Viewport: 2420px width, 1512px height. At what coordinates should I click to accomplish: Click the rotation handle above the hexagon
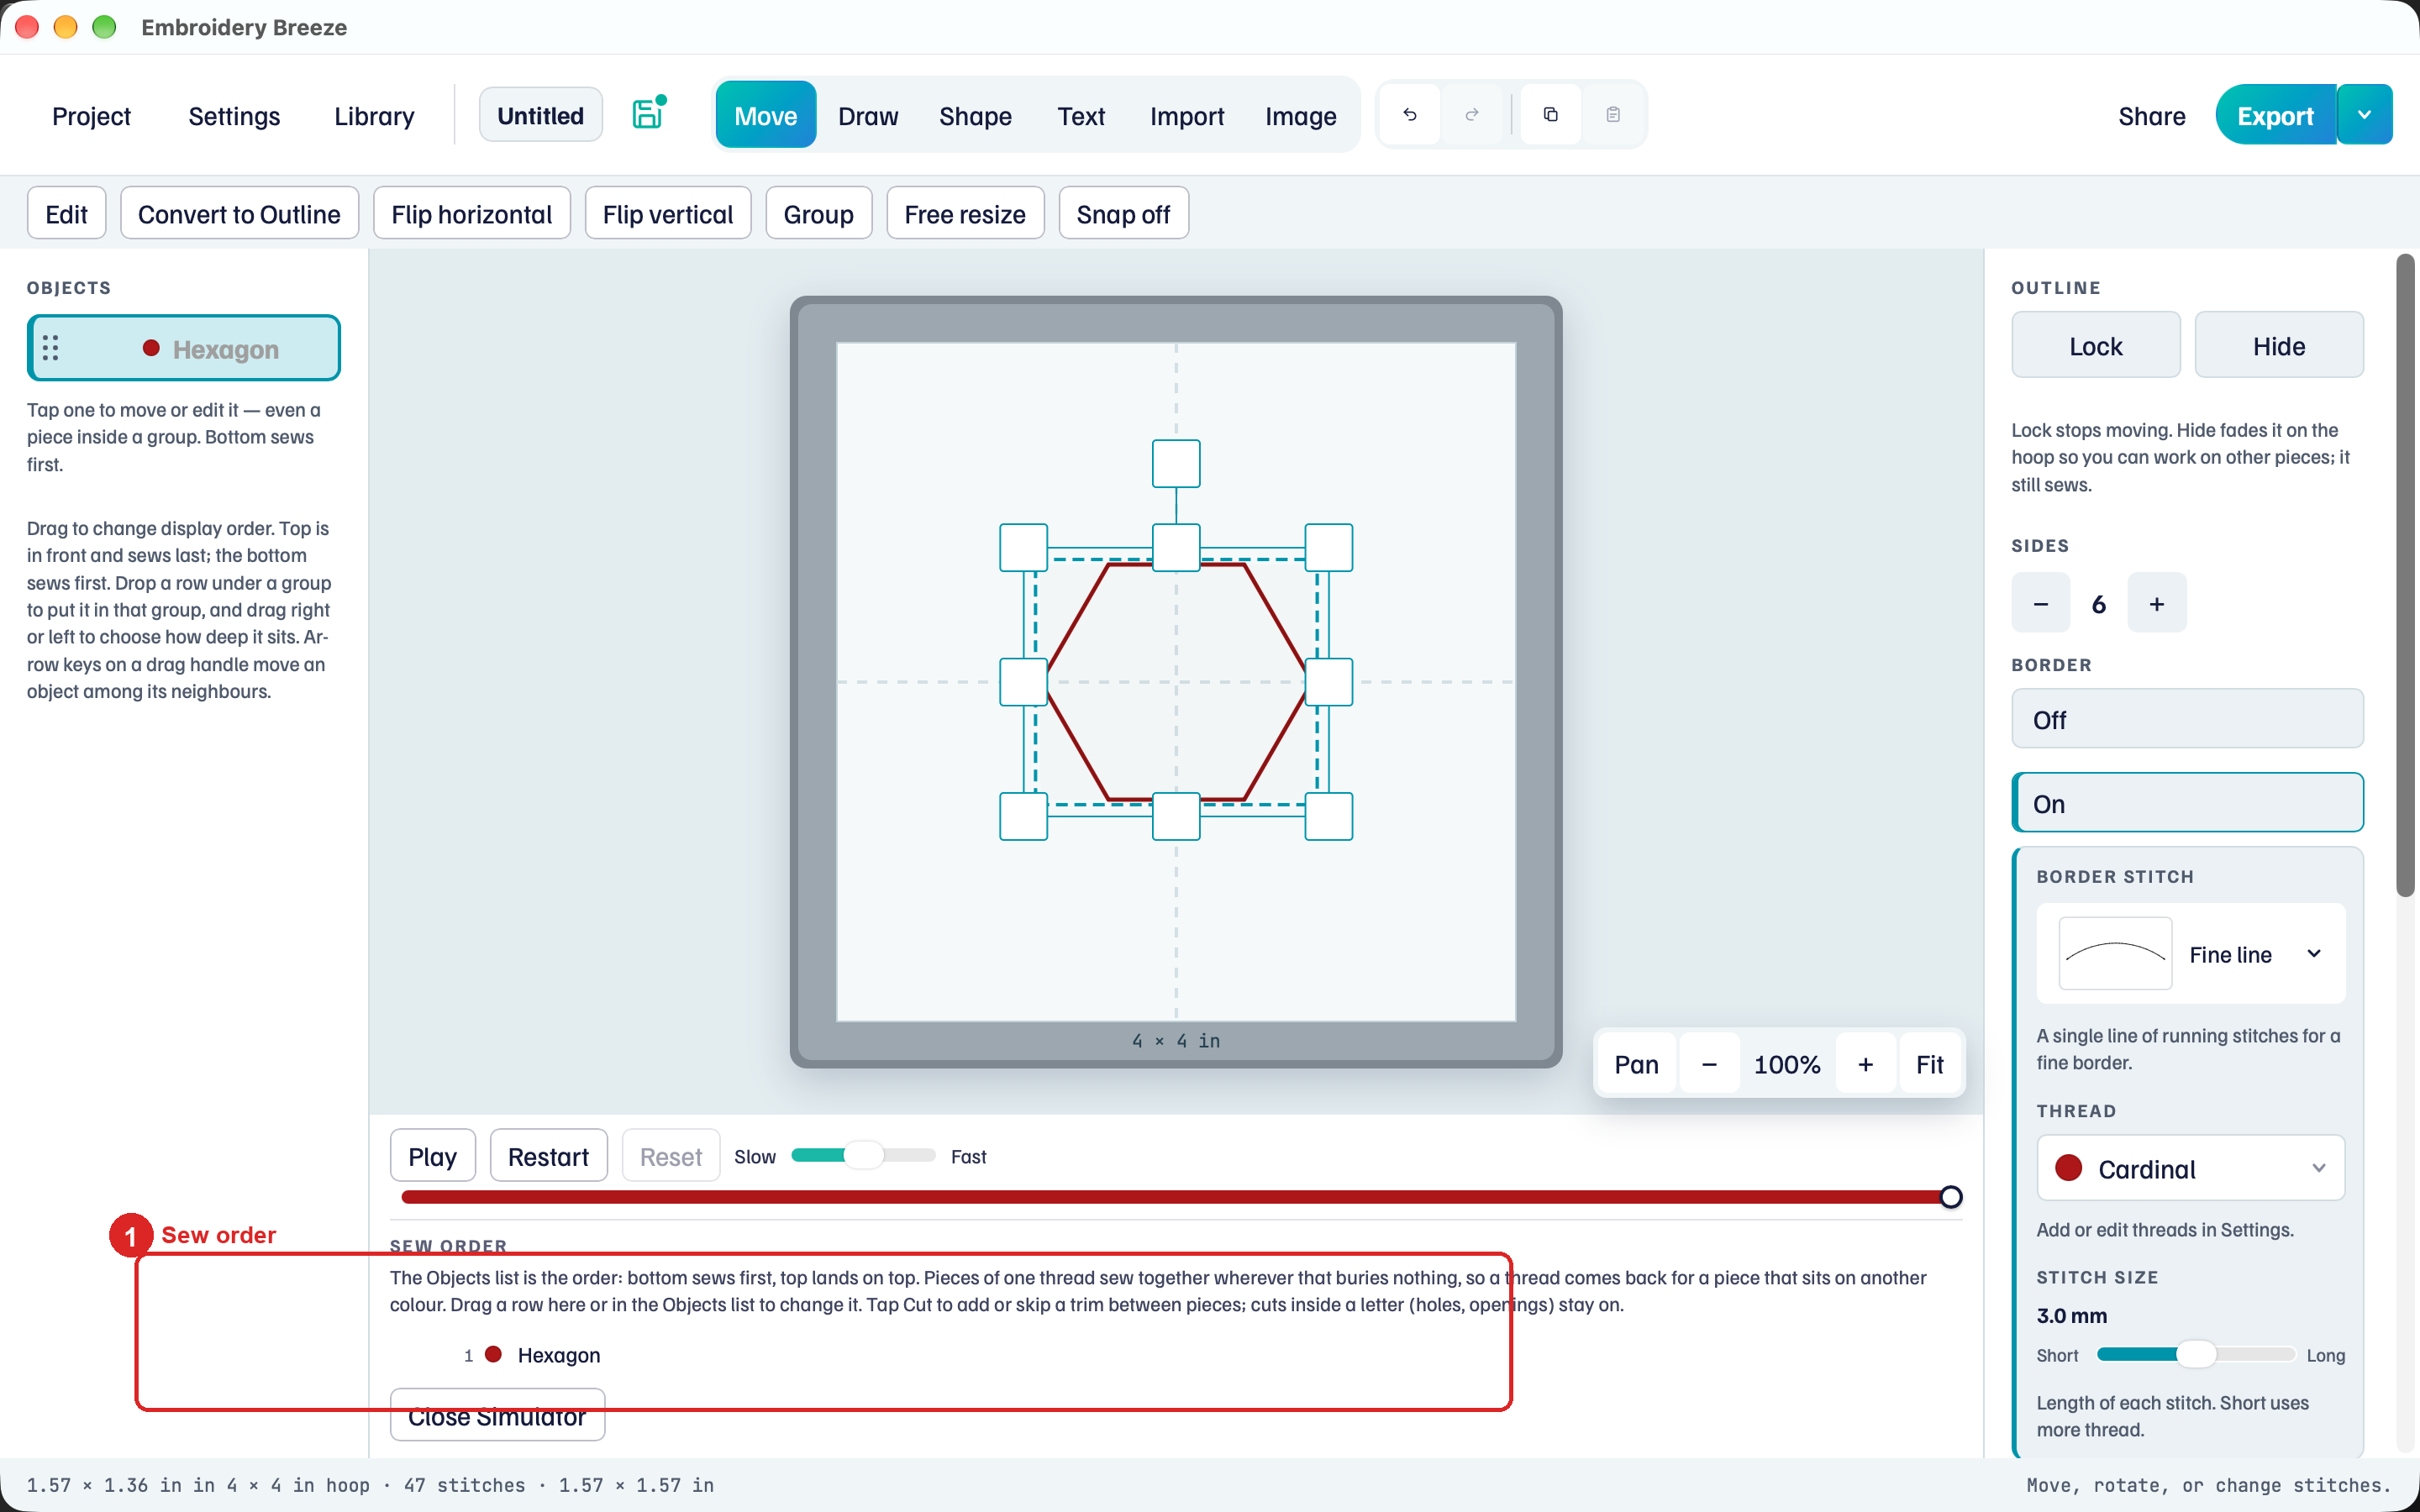click(1176, 464)
